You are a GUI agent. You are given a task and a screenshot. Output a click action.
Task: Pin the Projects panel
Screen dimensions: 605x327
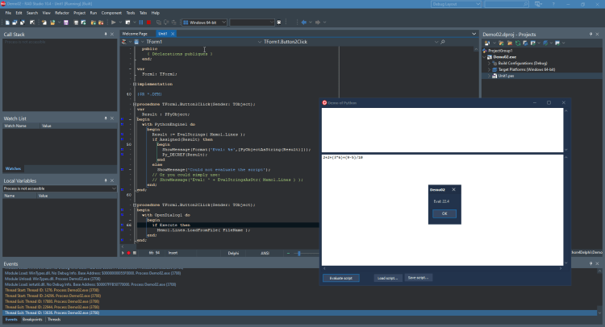(590, 35)
